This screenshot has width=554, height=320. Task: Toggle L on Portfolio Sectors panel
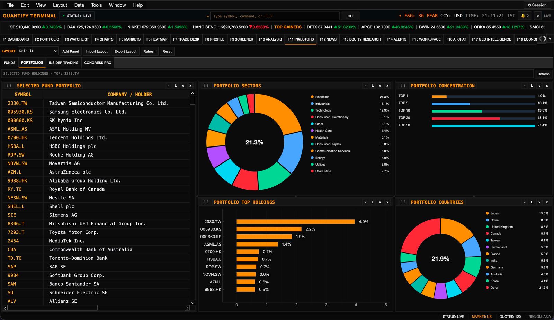tap(373, 86)
